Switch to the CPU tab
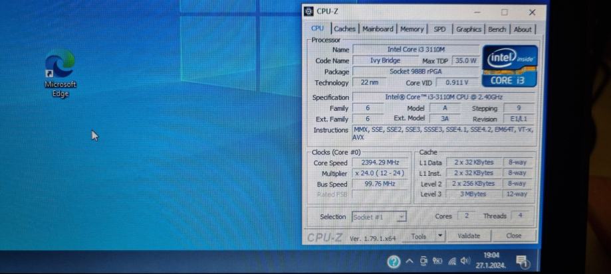 (318, 29)
